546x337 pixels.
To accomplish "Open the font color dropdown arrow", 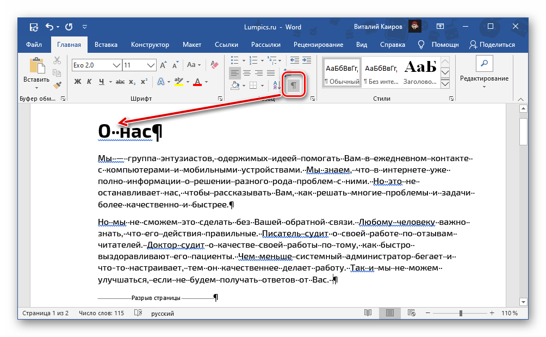I will (206, 82).
